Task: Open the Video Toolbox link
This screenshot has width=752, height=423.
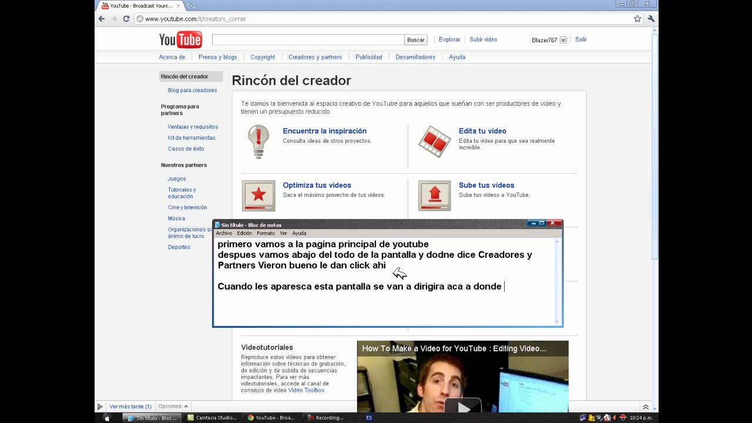Action: pyautogui.click(x=306, y=390)
